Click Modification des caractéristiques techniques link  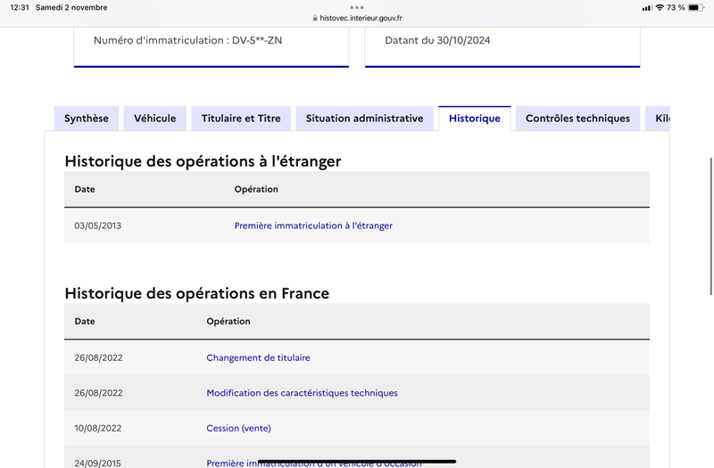point(302,393)
